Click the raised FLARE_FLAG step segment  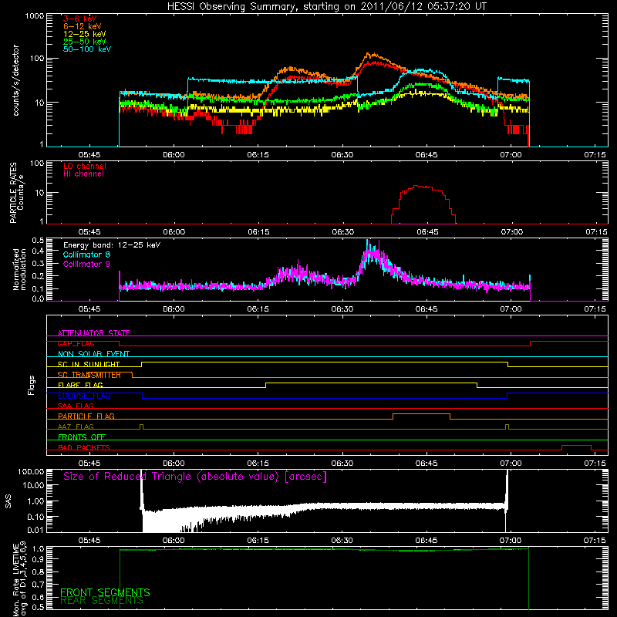pyautogui.click(x=371, y=383)
